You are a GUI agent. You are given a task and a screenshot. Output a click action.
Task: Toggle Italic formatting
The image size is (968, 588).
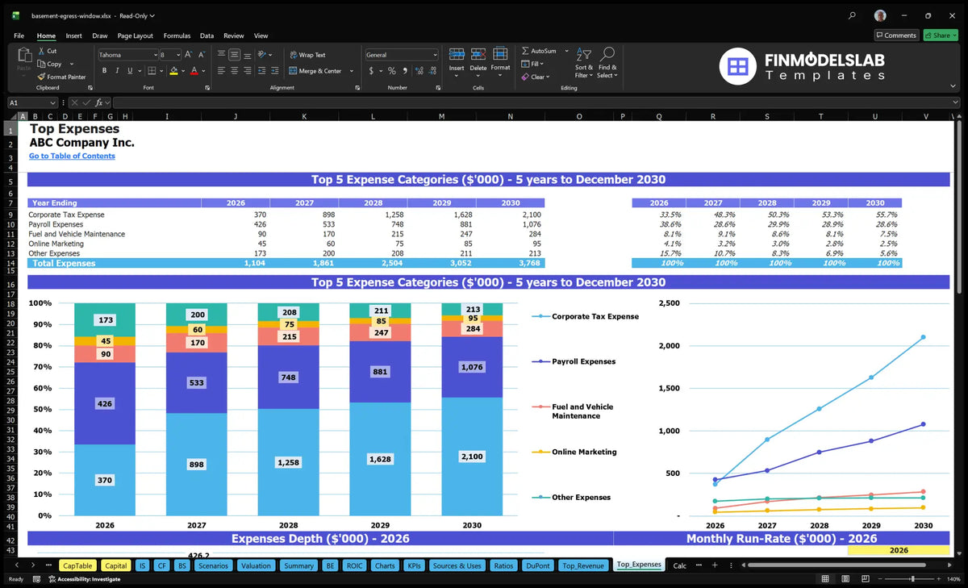(117, 71)
